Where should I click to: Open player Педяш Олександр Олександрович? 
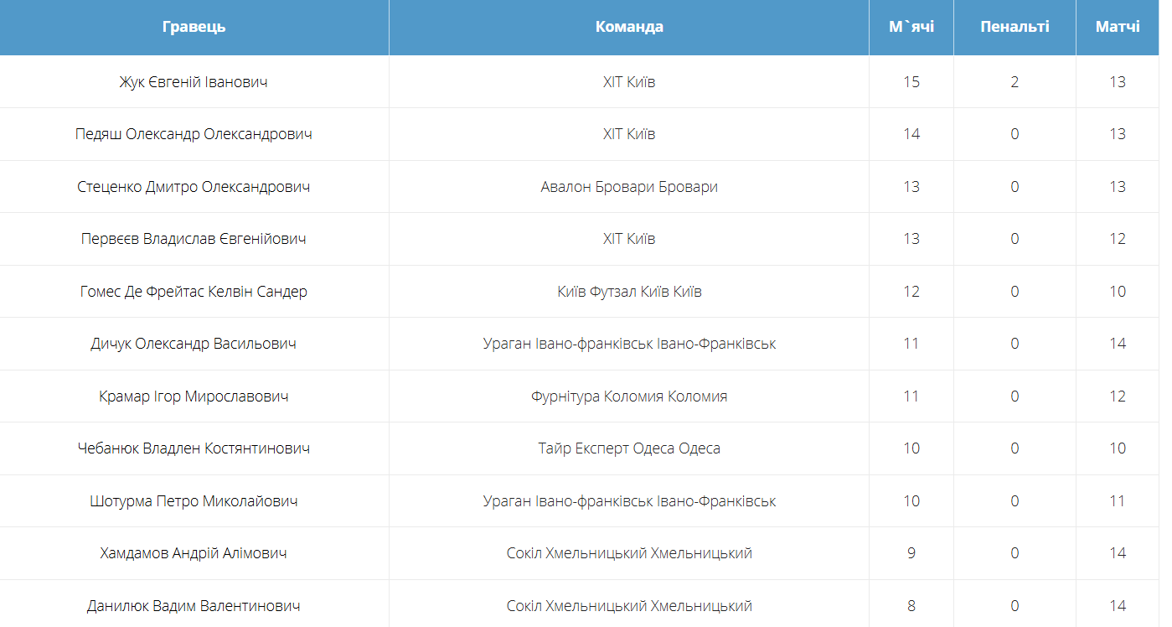tap(194, 134)
